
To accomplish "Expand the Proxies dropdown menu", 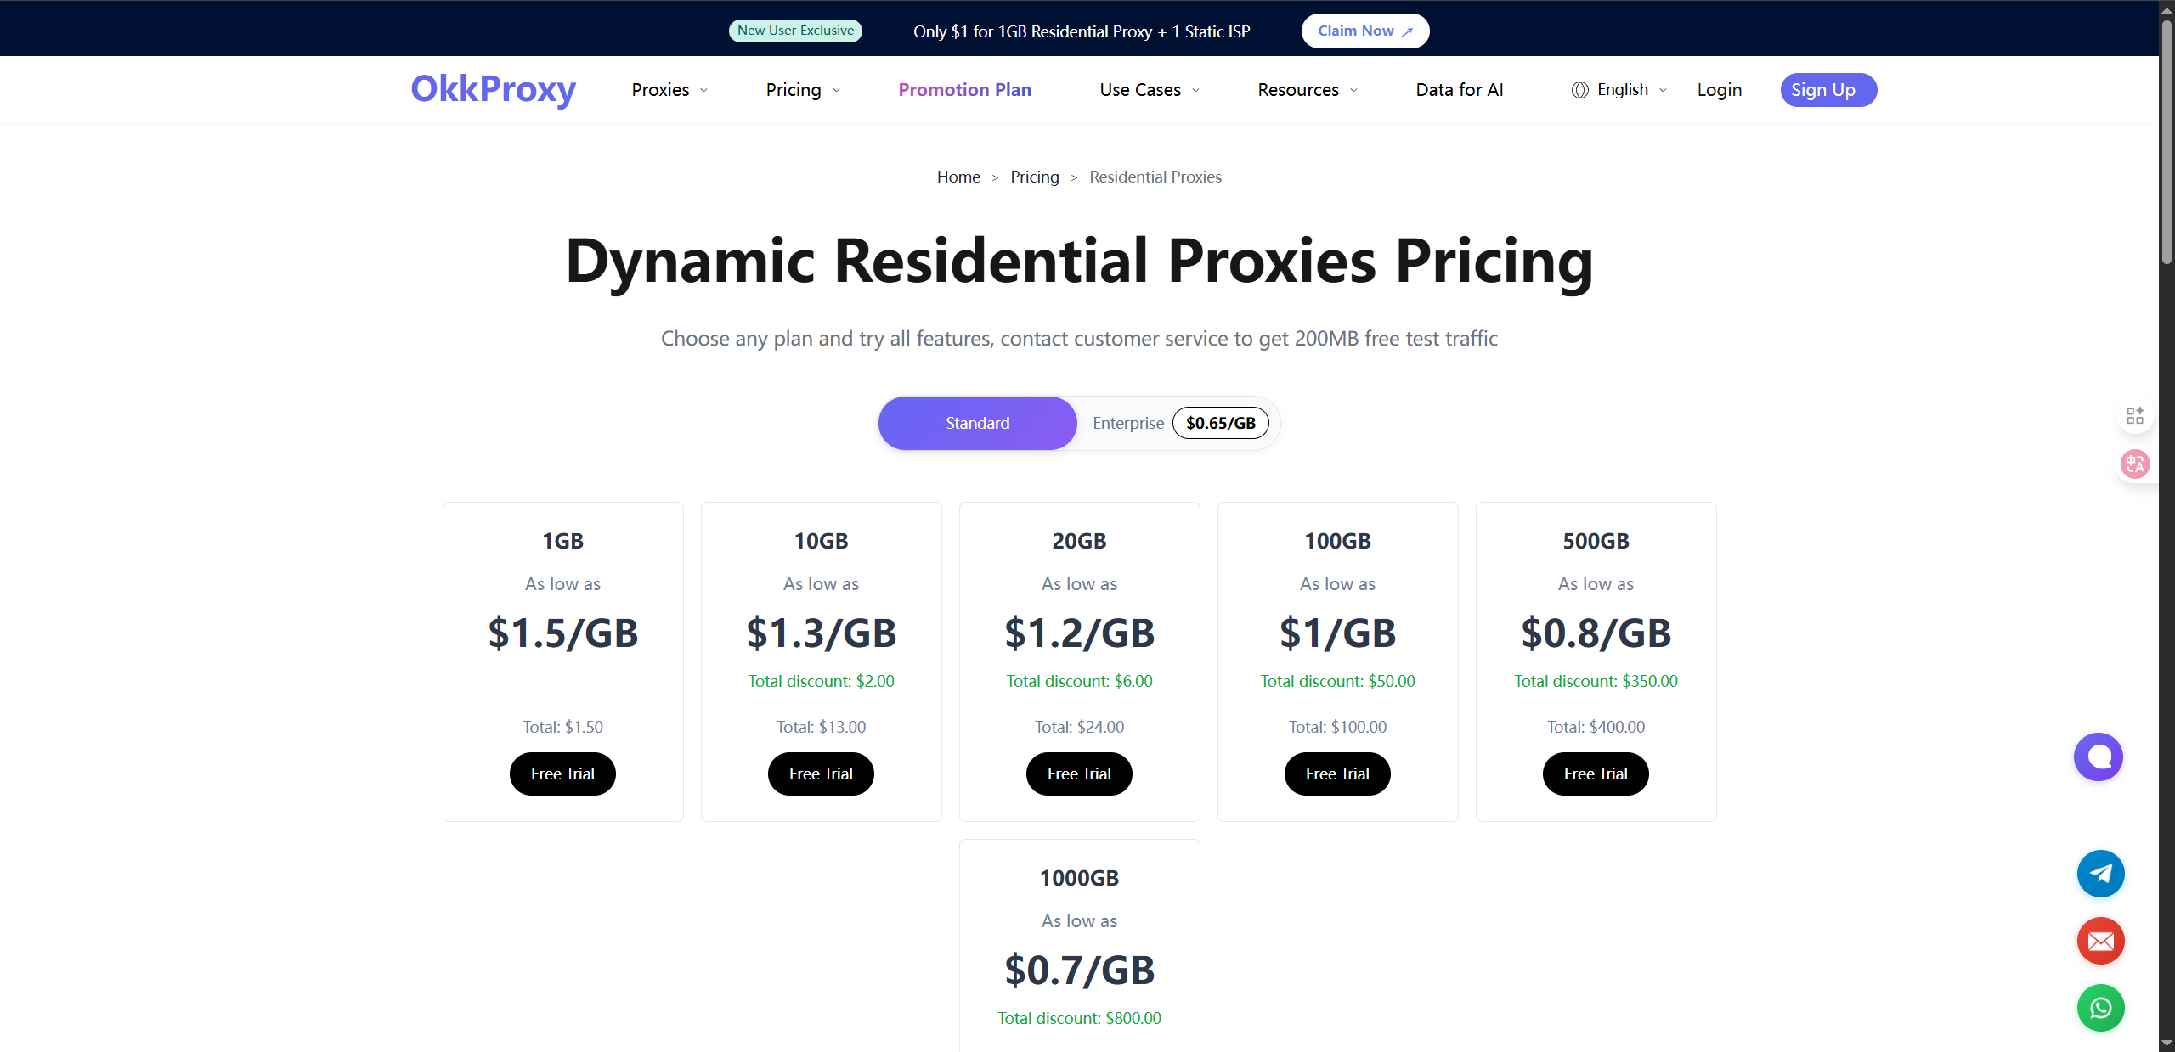I will click(x=669, y=90).
